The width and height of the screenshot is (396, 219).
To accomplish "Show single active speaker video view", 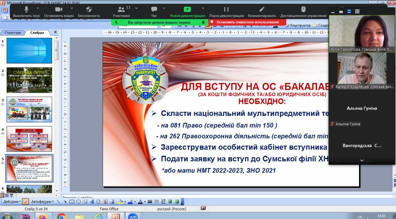I will click(x=341, y=12).
